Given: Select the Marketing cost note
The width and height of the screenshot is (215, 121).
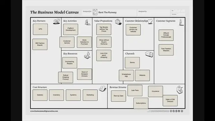Looking at the screenshot, I should click(x=90, y=95).
